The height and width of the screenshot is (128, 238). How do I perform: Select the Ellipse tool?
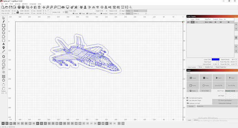(x=3, y=29)
